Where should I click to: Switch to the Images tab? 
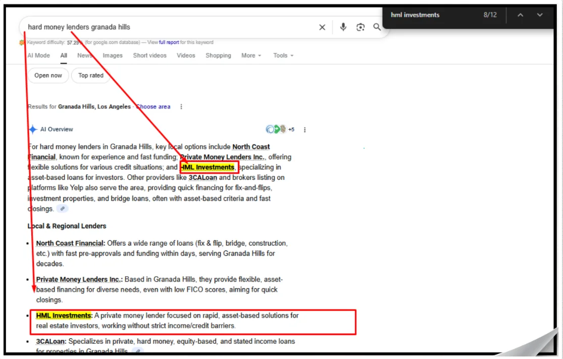[x=113, y=56]
